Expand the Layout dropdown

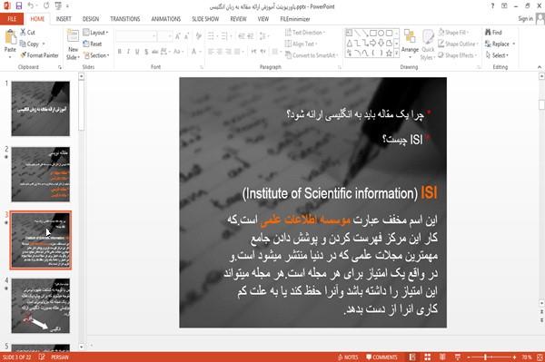(95, 33)
